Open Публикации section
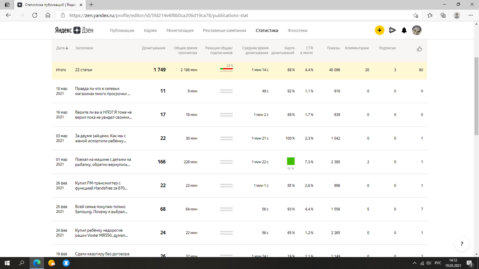479x269 pixels. (x=122, y=30)
